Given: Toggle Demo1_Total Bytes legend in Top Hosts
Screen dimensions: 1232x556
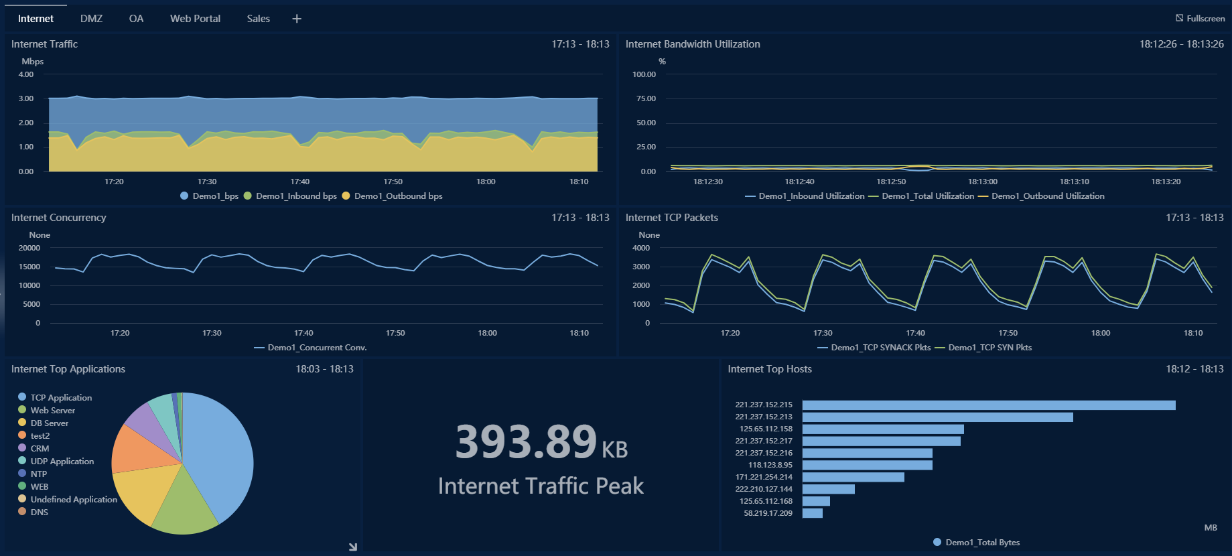Looking at the screenshot, I should [x=976, y=542].
